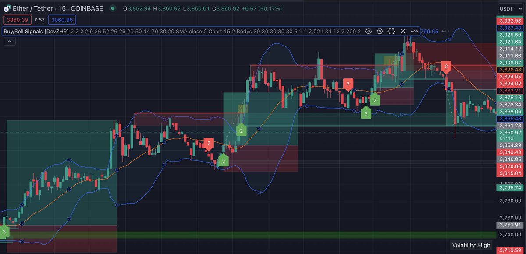Open the USDT currency dropdown

point(510,8)
